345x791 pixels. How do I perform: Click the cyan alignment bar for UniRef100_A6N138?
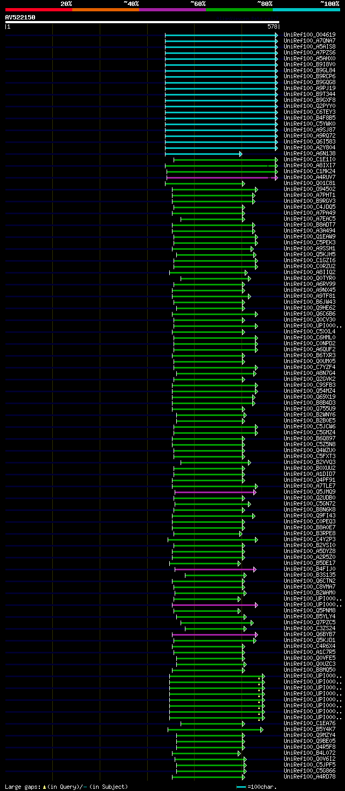(x=203, y=154)
